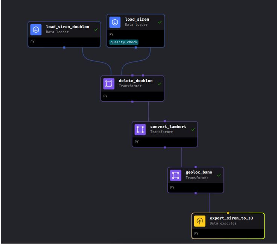277x246 pixels.
Task: Click the bottom output port of geoloc_bano
Action: (195, 193)
